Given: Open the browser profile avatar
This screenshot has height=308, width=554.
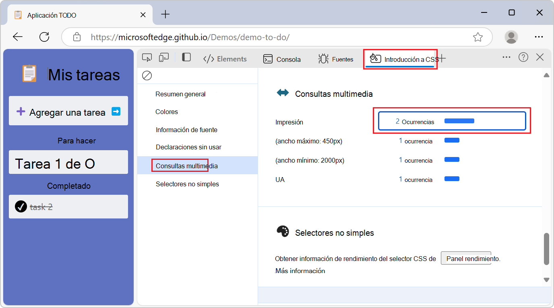Looking at the screenshot, I should [511, 37].
